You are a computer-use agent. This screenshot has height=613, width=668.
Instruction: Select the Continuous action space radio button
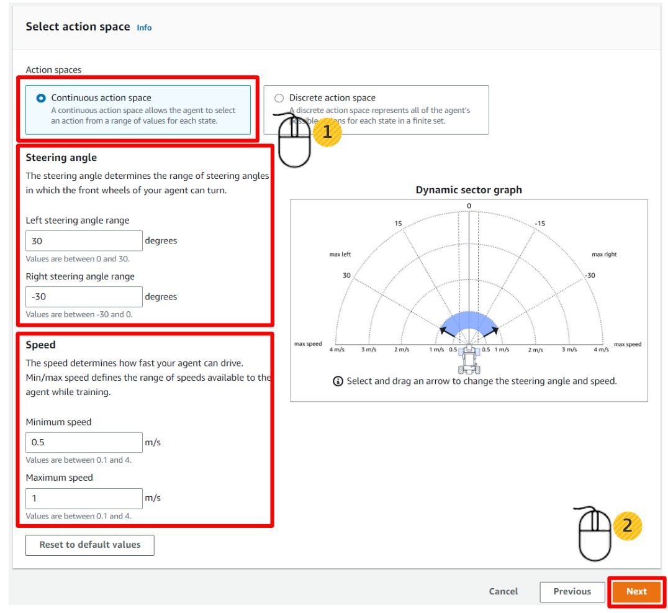coord(42,98)
